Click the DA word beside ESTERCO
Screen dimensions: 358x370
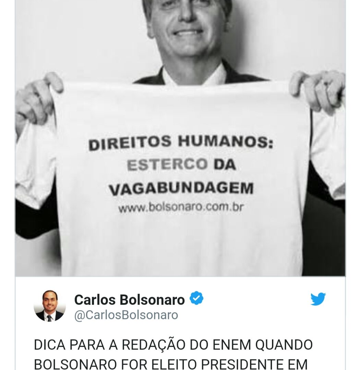[x=225, y=164]
